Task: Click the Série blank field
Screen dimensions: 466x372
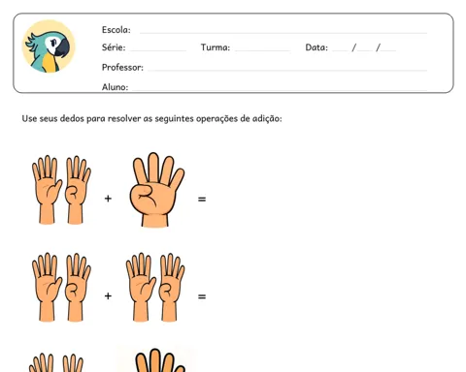Action: (x=158, y=50)
